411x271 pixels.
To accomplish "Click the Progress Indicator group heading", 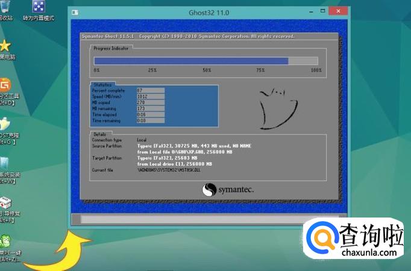I will coord(111,48).
